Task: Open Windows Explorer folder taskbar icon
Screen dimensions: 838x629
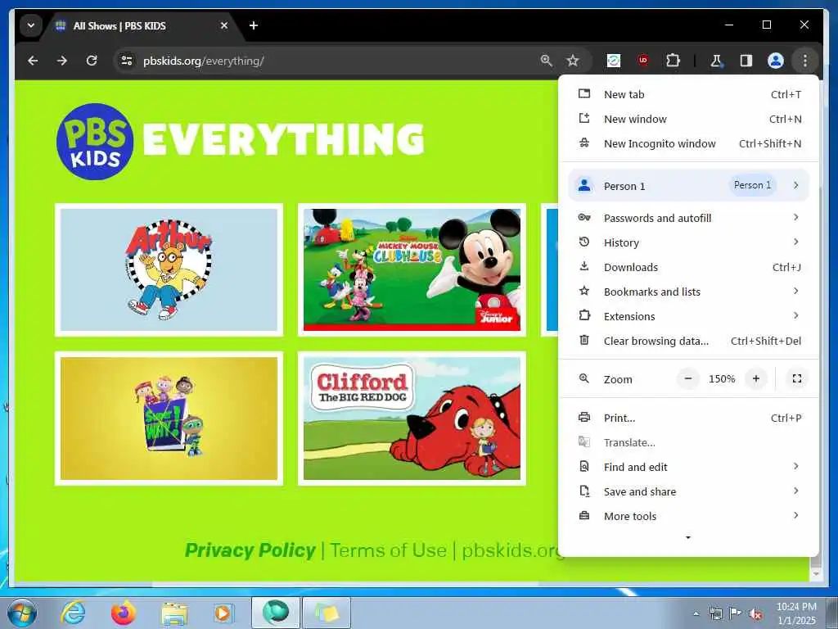Action: click(174, 613)
